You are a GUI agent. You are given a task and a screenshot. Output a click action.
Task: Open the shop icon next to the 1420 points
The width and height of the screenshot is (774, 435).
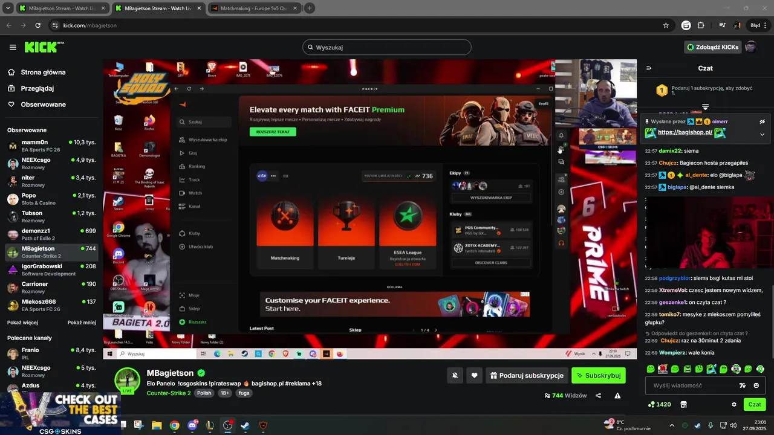pyautogui.click(x=684, y=404)
